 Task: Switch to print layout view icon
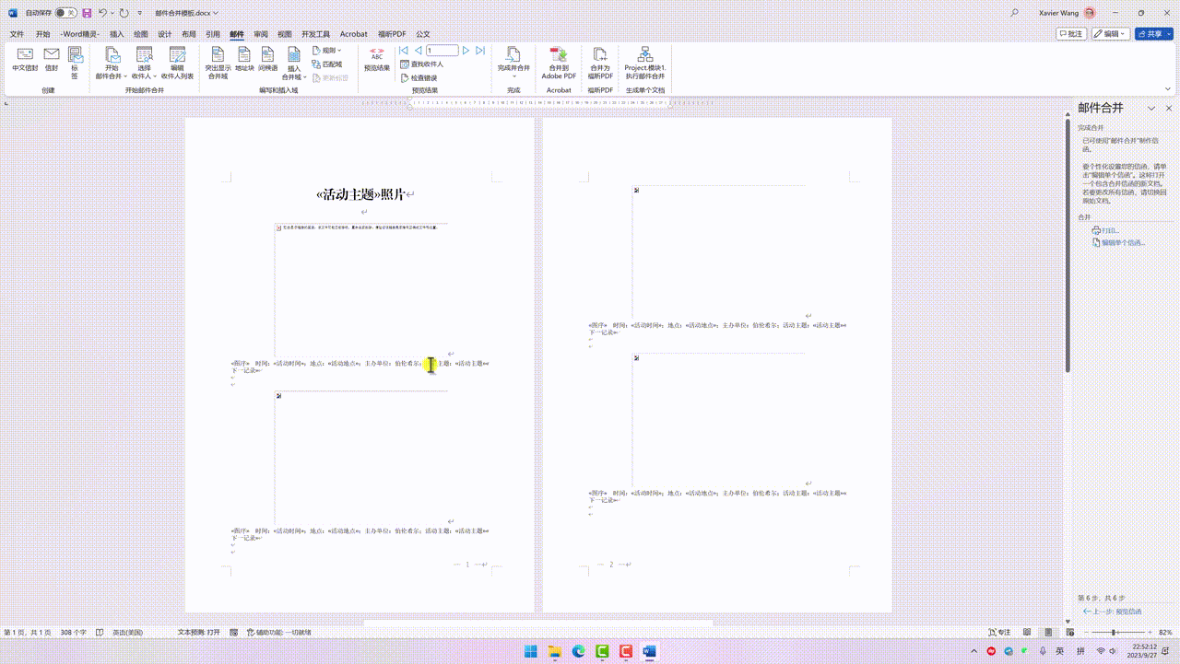click(1049, 633)
